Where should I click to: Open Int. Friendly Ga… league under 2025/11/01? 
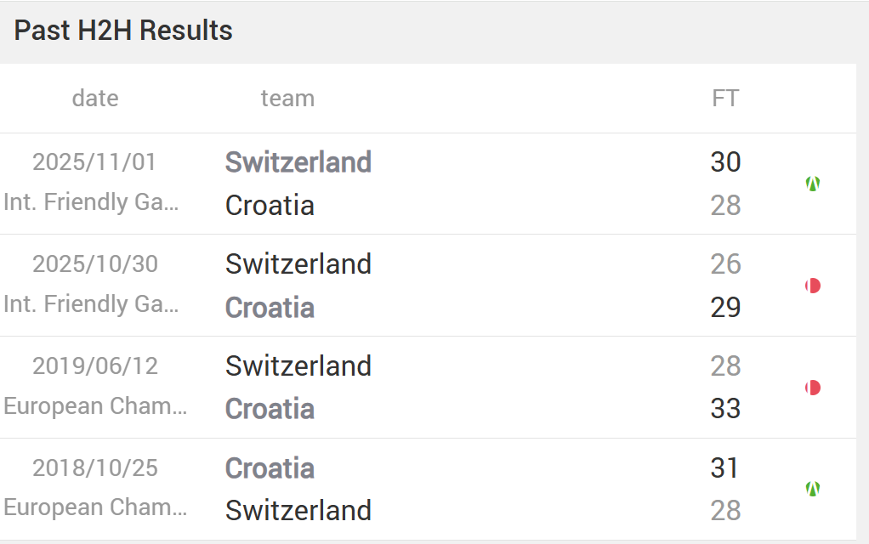coord(92,202)
